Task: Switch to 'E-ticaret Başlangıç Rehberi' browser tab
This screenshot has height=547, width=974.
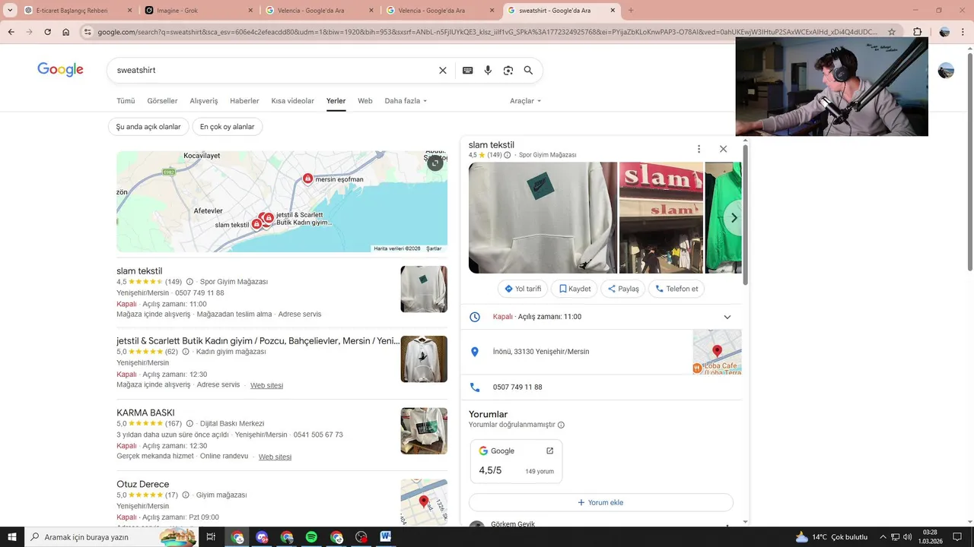Action: (x=78, y=11)
